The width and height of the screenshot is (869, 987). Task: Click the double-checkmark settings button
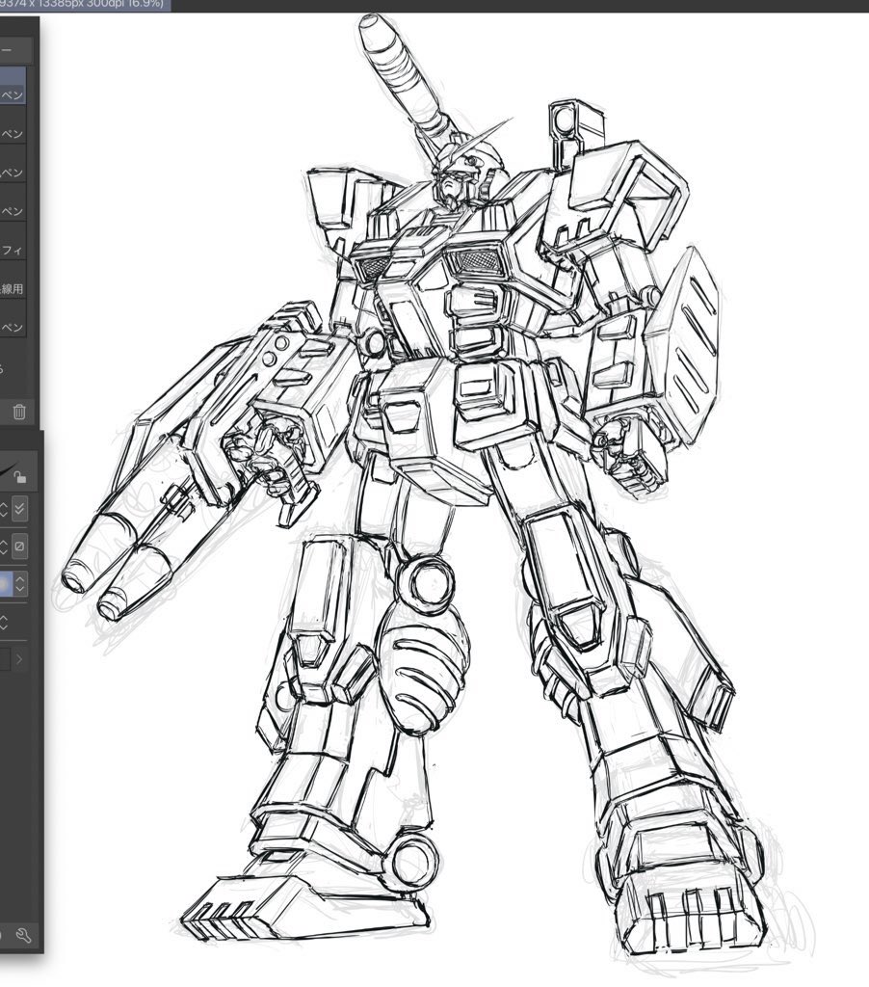coord(19,509)
